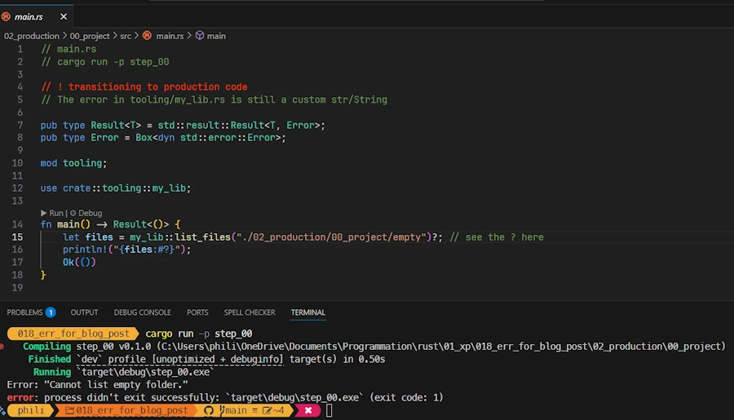Click 'pub type Error' on line 8

pos(79,138)
